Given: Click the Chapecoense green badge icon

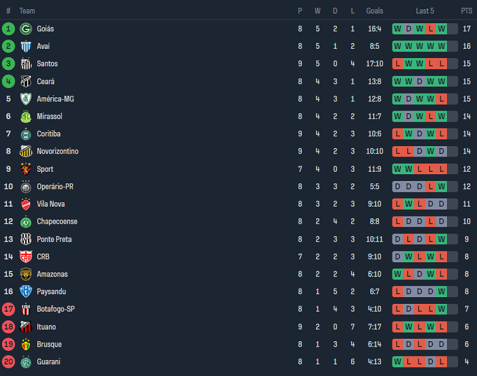Looking at the screenshot, I should [x=26, y=222].
